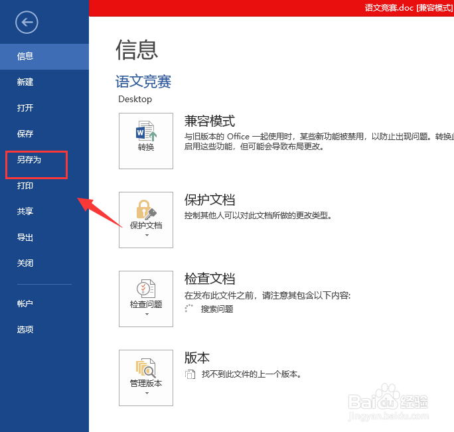Viewport: 454px width, 432px height.
Task: Expand dropdown arrow under 检查问题 button
Action: (147, 315)
